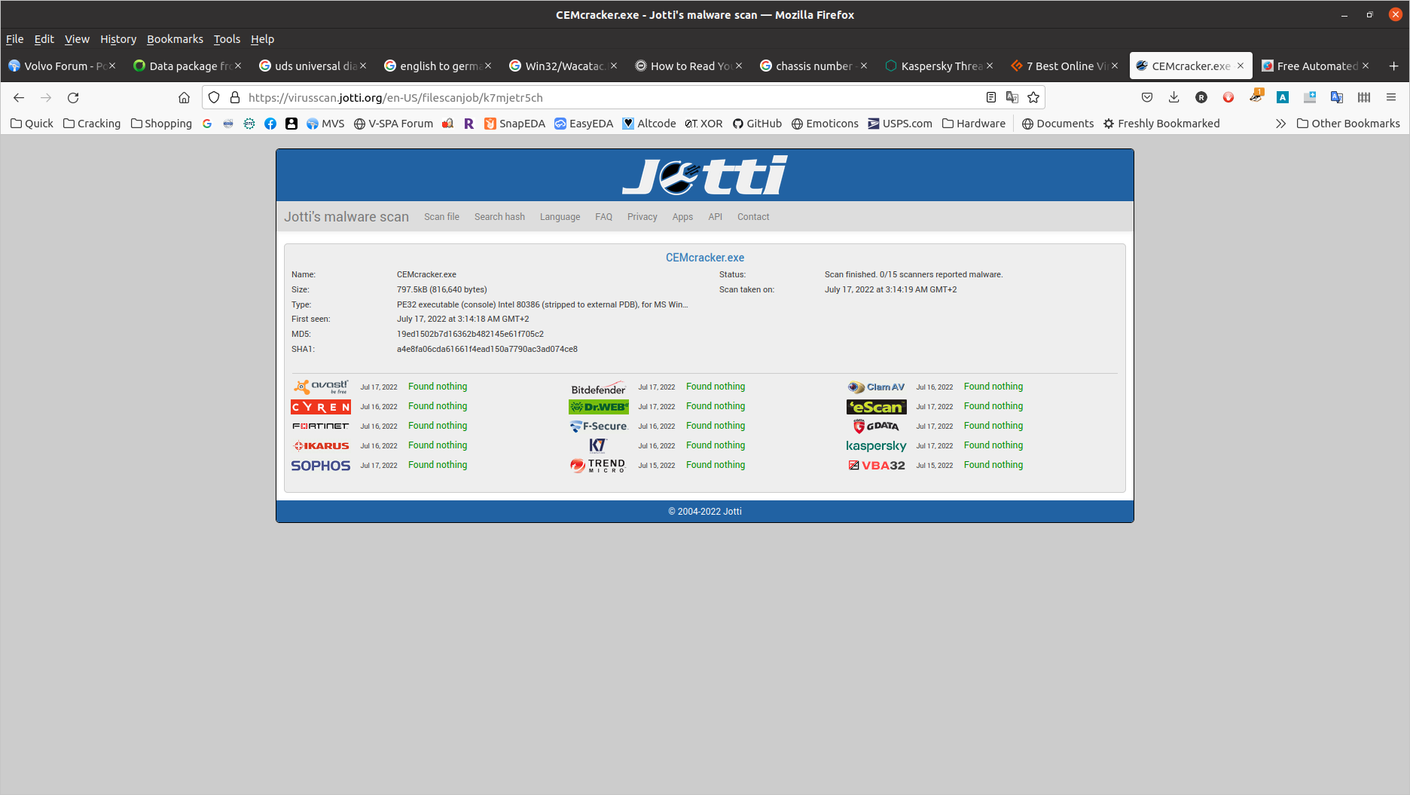Open the History menu
The width and height of the screenshot is (1410, 795).
tap(117, 39)
